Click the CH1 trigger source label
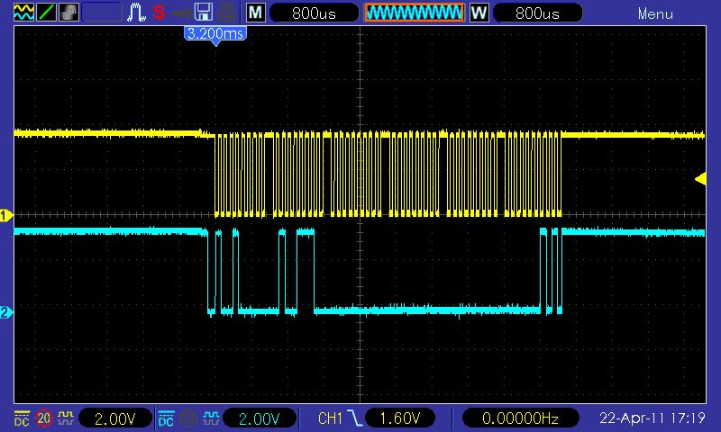Screen dimensions: 721x432 coord(330,418)
